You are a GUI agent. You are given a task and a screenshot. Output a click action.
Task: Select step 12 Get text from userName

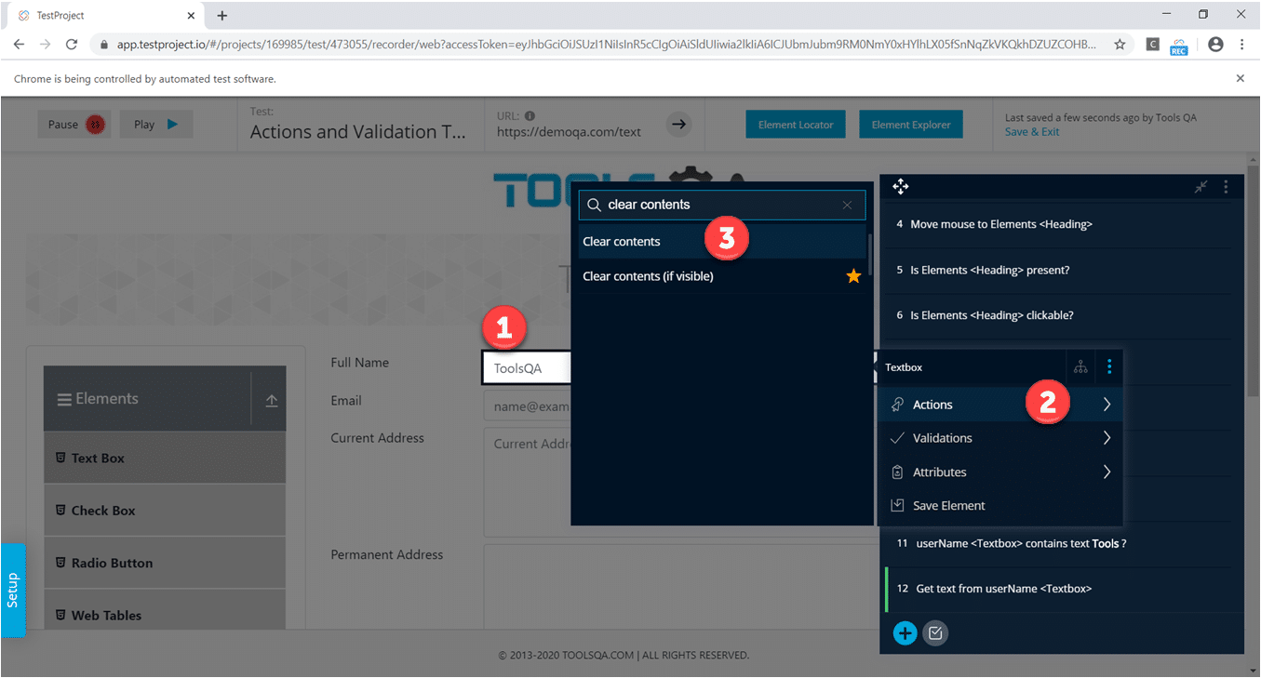[x=1056, y=589]
